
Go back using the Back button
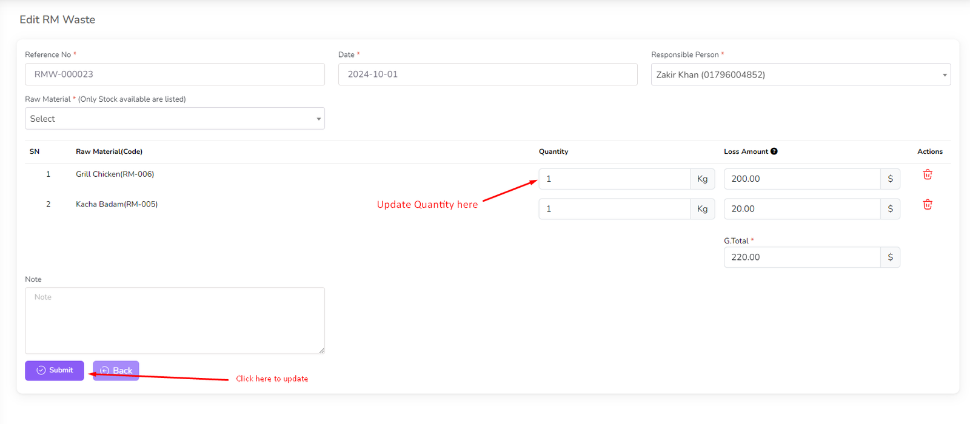116,371
